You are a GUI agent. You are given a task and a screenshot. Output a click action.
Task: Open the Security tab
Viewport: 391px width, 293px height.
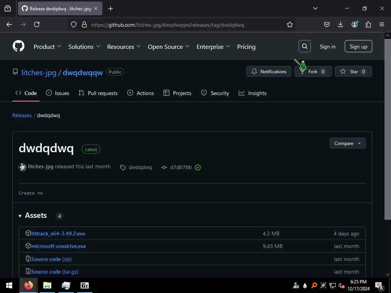pos(215,93)
